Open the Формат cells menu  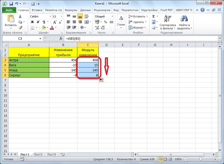pyautogui.click(x=137, y=27)
